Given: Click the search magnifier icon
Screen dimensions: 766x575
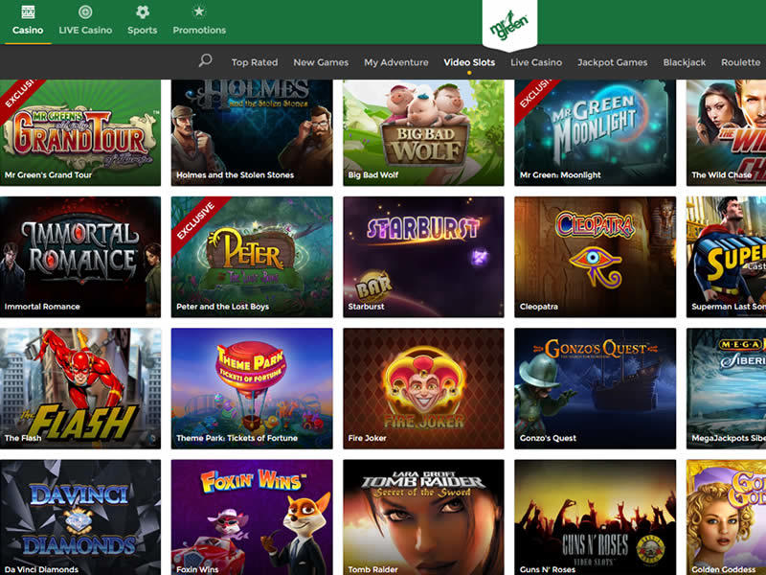Looking at the screenshot, I should tap(205, 60).
